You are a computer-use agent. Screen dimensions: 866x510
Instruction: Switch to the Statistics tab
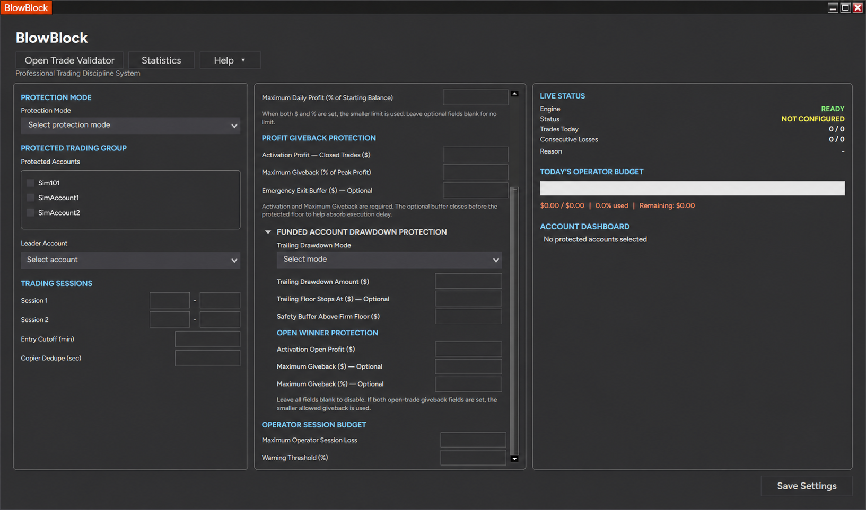click(x=161, y=60)
